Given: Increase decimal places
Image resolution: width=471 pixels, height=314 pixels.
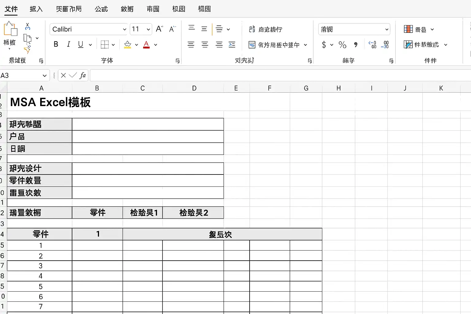Looking at the screenshot, I should click(x=372, y=45).
